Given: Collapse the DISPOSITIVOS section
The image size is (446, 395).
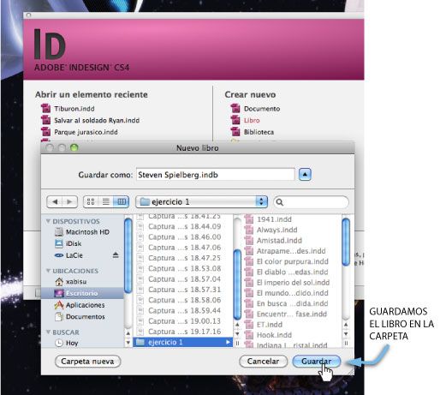Looking at the screenshot, I should coord(48,221).
